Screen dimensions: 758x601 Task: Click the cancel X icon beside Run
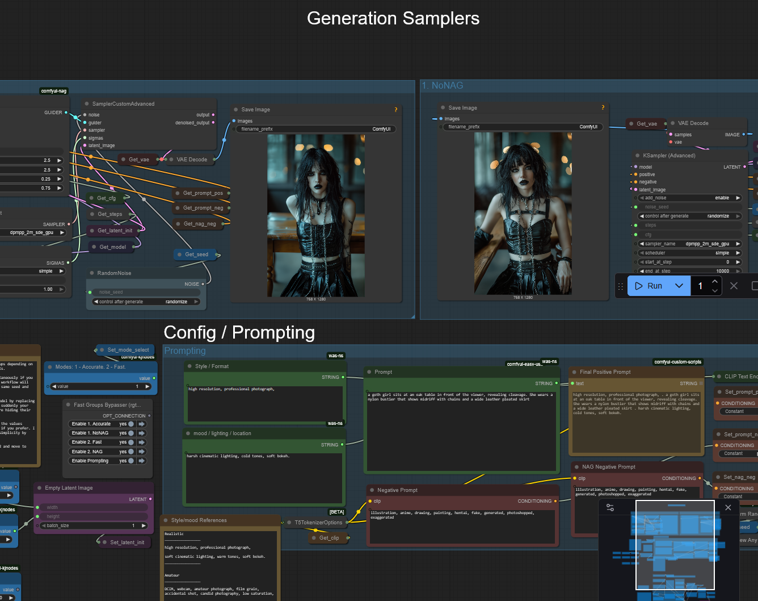pos(734,286)
